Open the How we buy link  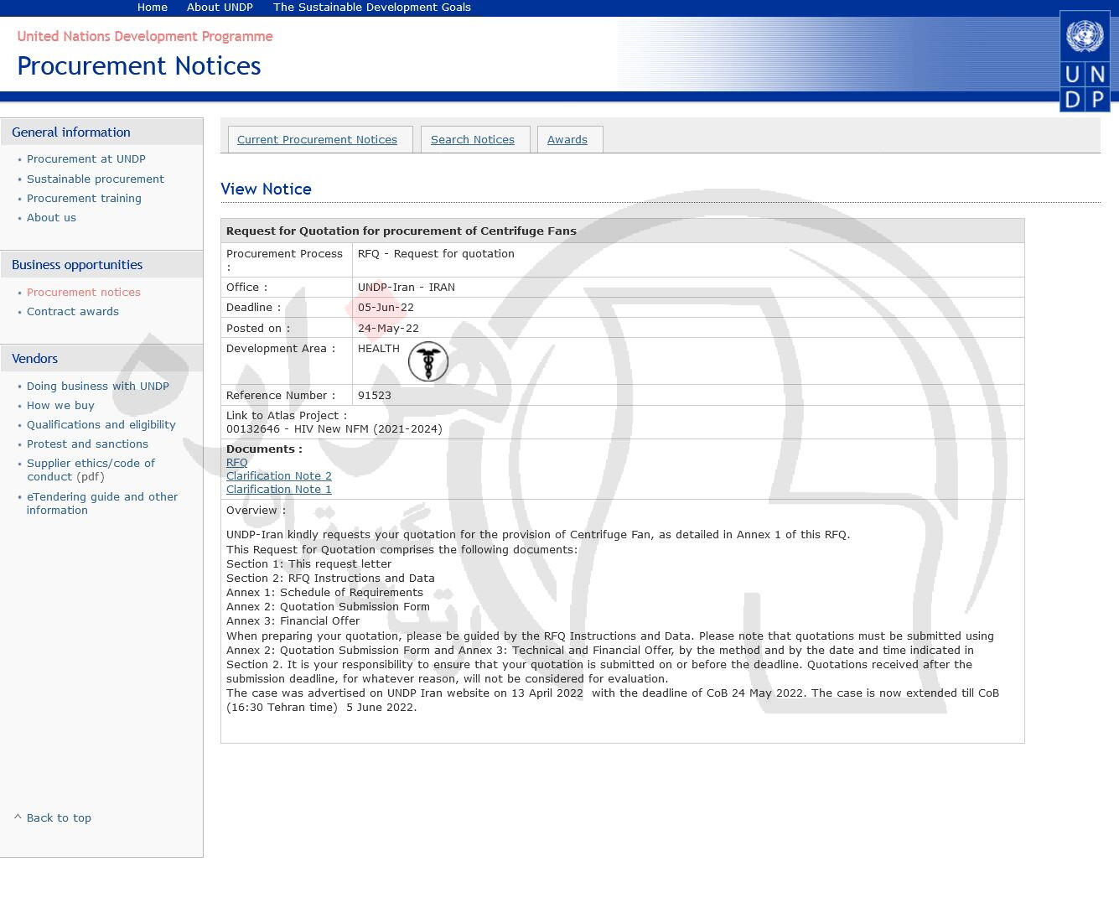tap(60, 405)
